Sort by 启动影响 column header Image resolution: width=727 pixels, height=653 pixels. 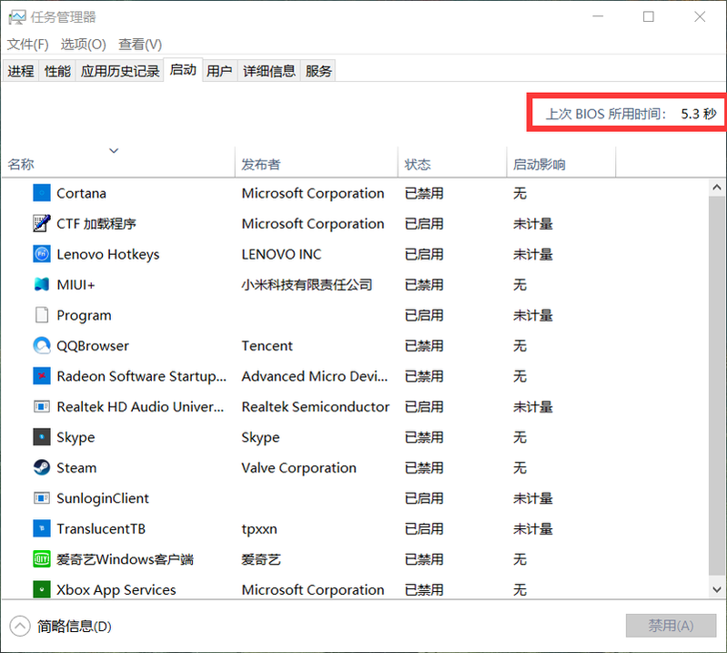click(x=540, y=165)
